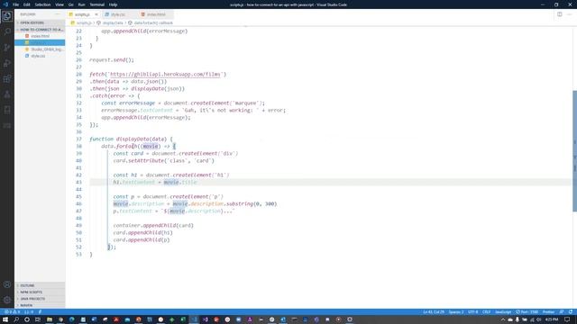This screenshot has height=324, width=577.
Task: Open the Go menu
Action: point(70,4)
